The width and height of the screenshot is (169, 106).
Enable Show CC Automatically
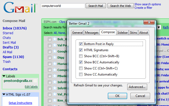(x=81, y=74)
